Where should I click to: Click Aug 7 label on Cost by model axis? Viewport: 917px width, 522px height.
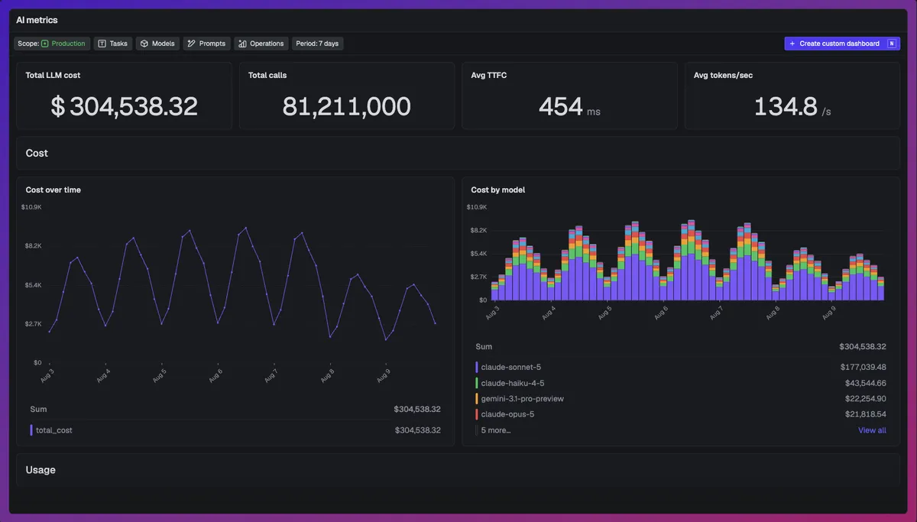pos(716,313)
